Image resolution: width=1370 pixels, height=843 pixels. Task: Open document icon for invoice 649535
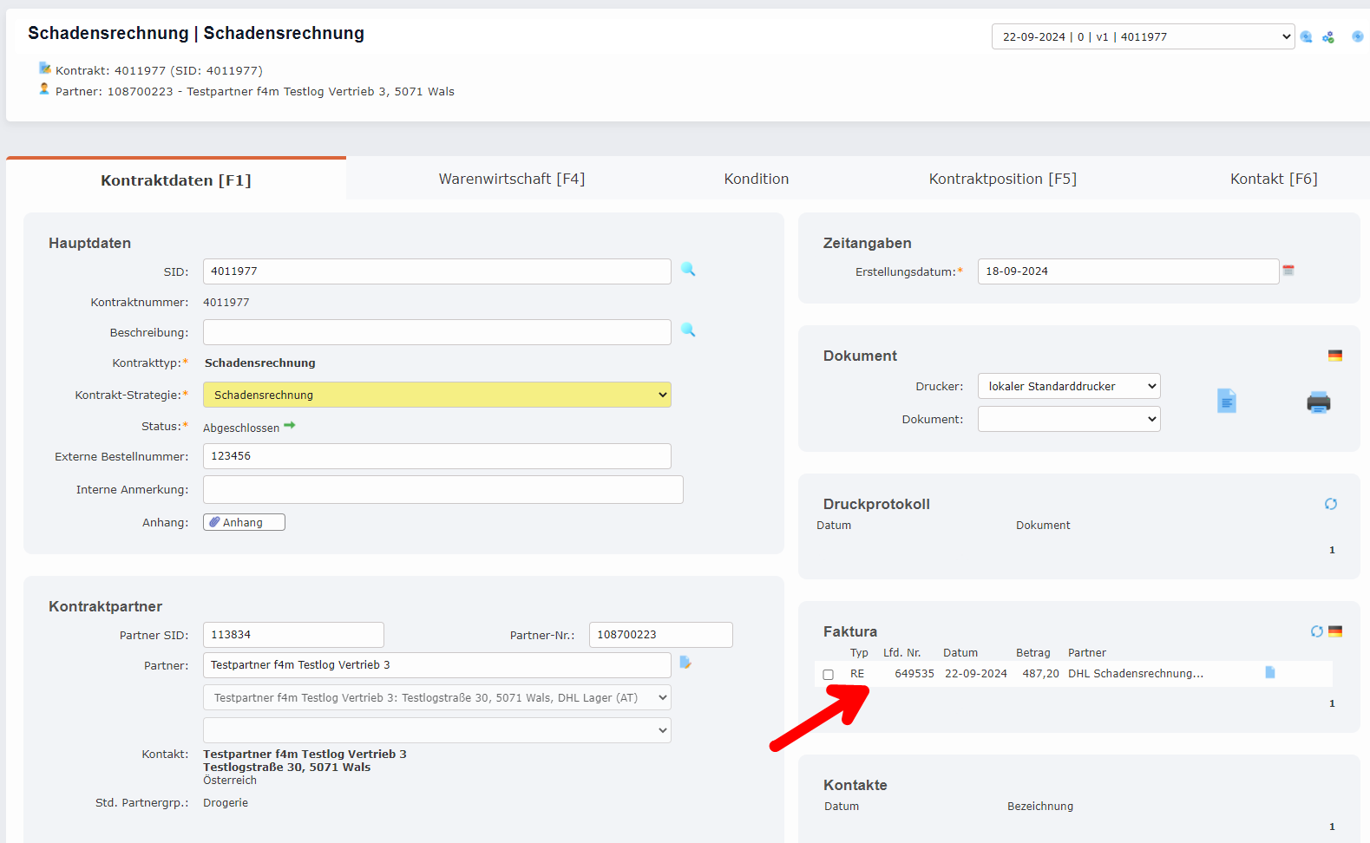pyautogui.click(x=1270, y=672)
